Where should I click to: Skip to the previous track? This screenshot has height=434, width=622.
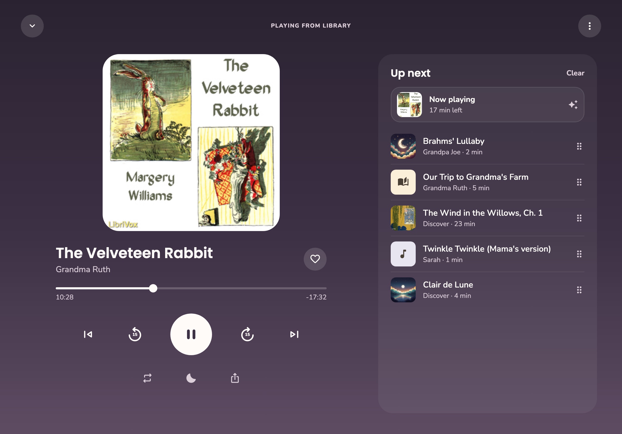coord(88,334)
